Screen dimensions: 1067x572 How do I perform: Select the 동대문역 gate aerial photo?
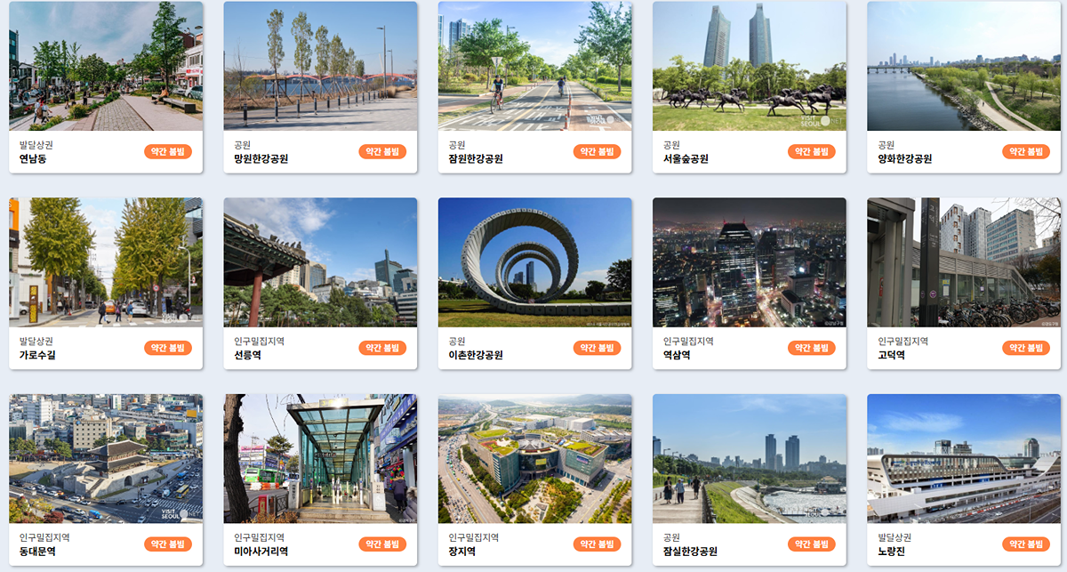click(x=106, y=459)
